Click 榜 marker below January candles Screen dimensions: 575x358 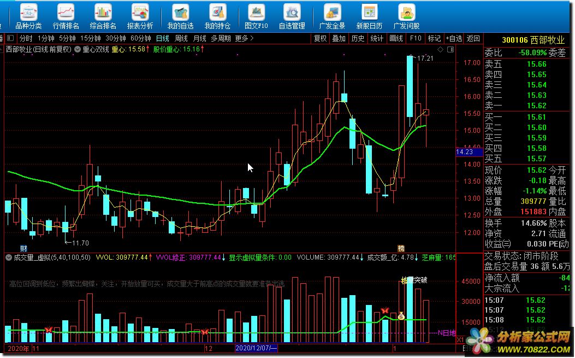point(401,249)
